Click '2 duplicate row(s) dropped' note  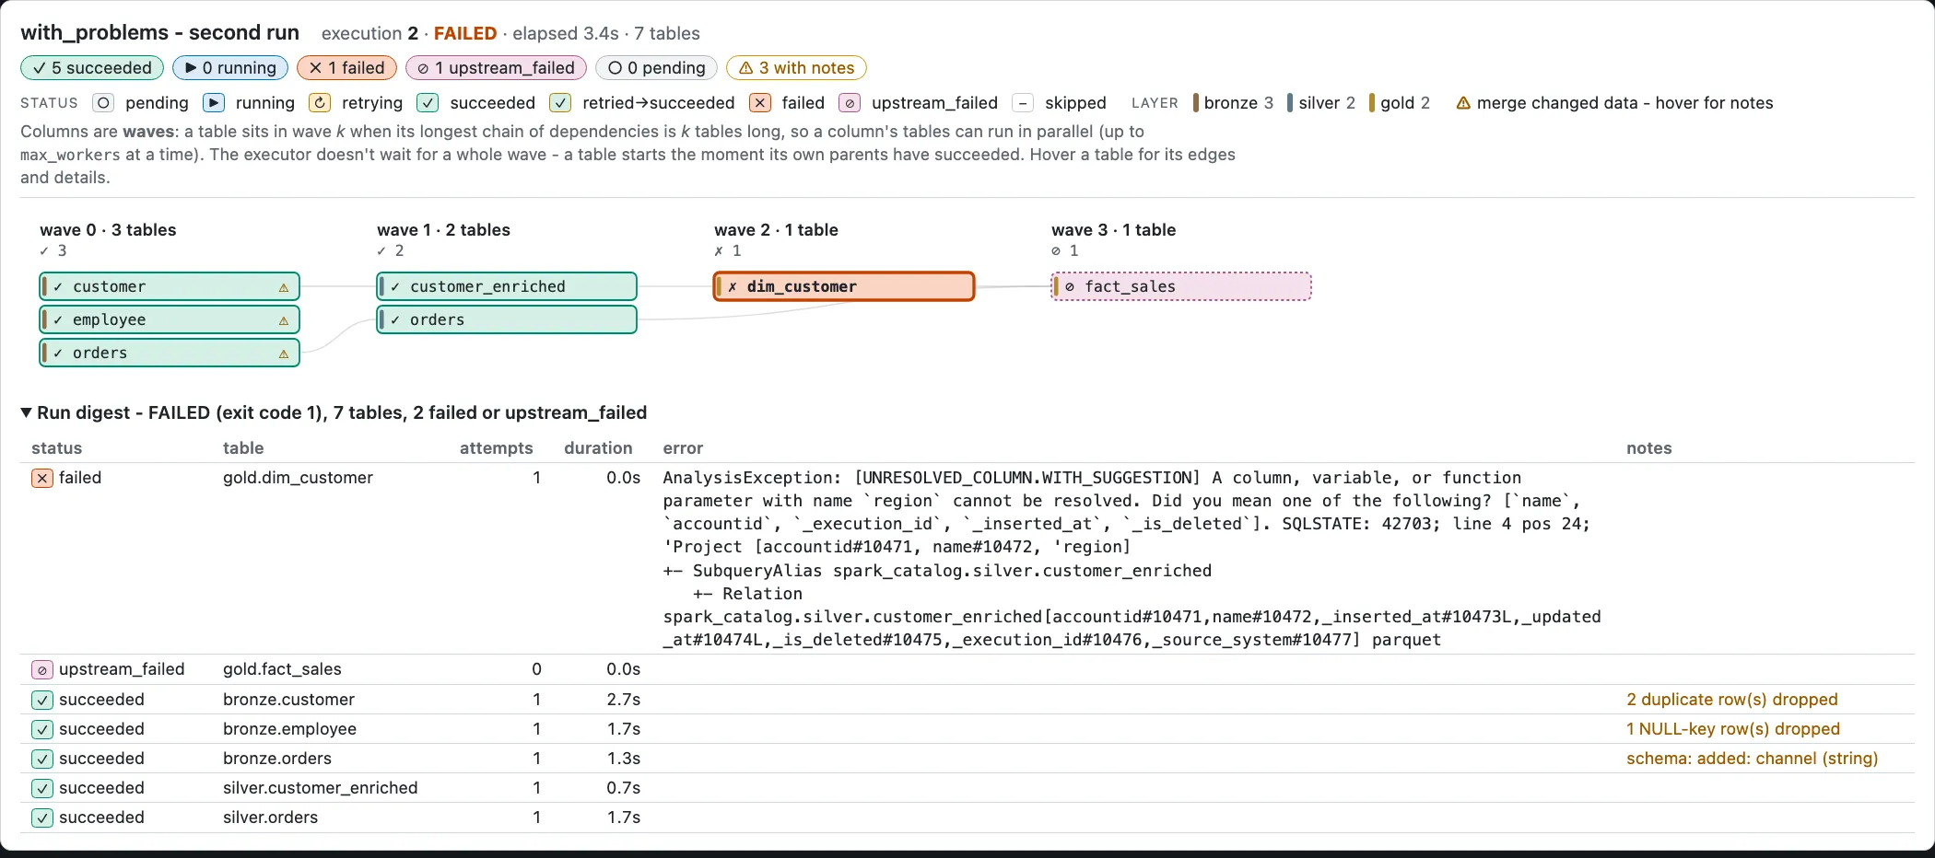[1732, 700]
